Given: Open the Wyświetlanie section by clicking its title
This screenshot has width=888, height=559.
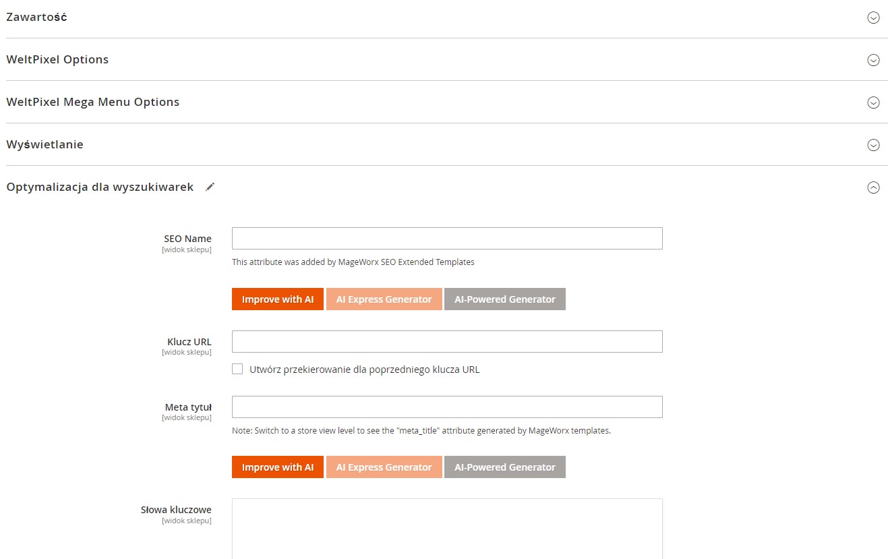Looking at the screenshot, I should [45, 144].
